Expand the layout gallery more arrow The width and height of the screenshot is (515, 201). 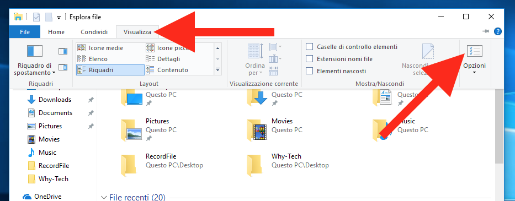[217, 70]
